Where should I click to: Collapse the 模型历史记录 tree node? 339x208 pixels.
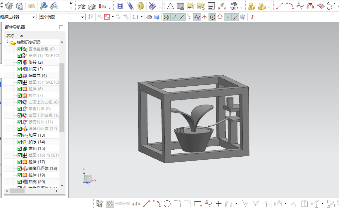(8, 42)
